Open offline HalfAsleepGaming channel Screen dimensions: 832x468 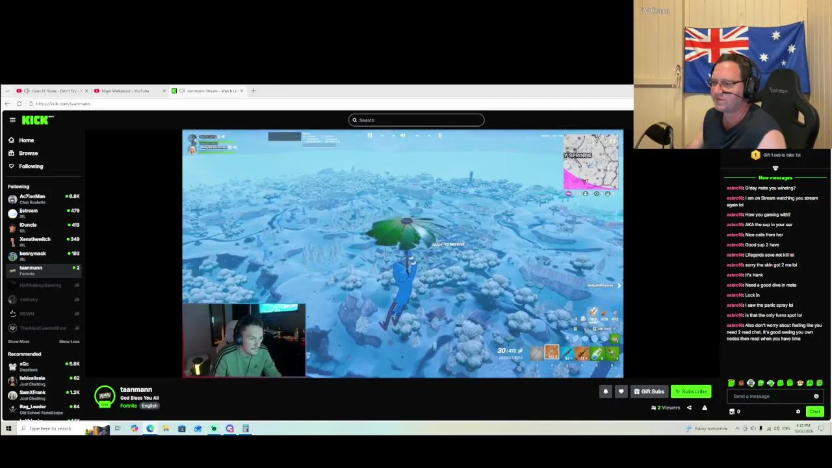click(x=43, y=285)
